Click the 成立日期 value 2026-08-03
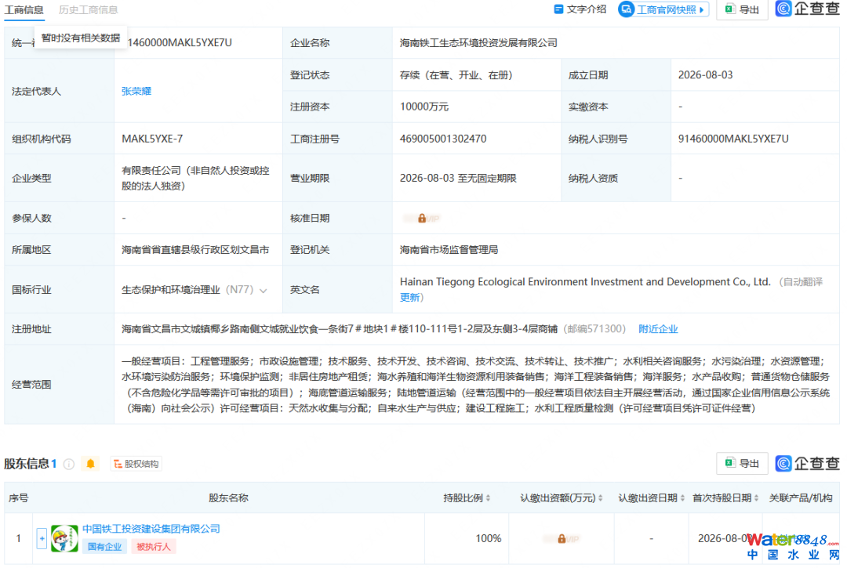Viewport: 847px width, 568px height. [x=706, y=75]
